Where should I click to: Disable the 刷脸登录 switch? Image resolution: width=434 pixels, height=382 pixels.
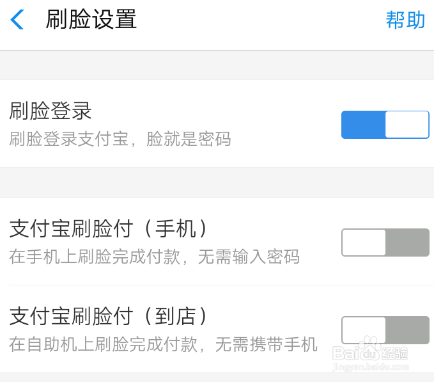point(385,125)
